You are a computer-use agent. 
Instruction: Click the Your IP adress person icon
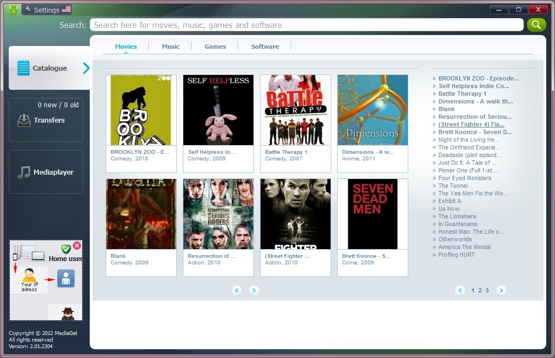pyautogui.click(x=30, y=275)
